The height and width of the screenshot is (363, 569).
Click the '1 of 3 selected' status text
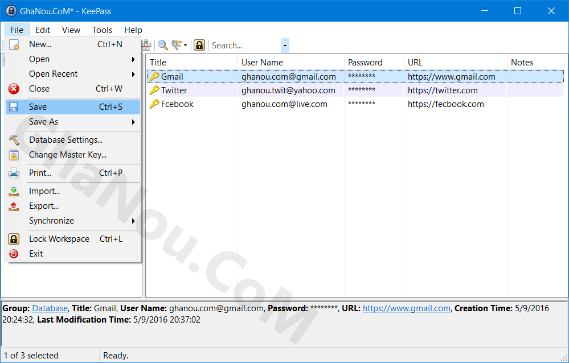pos(31,356)
